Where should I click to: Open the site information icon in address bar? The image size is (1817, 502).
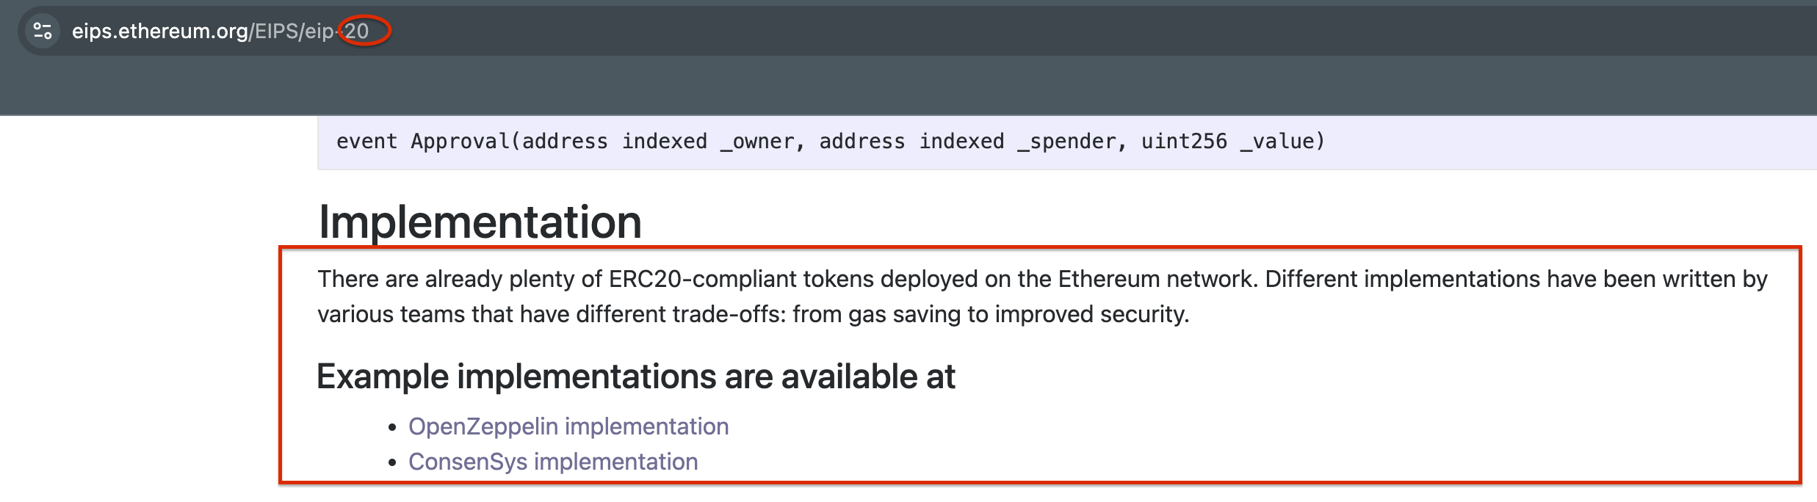click(43, 31)
